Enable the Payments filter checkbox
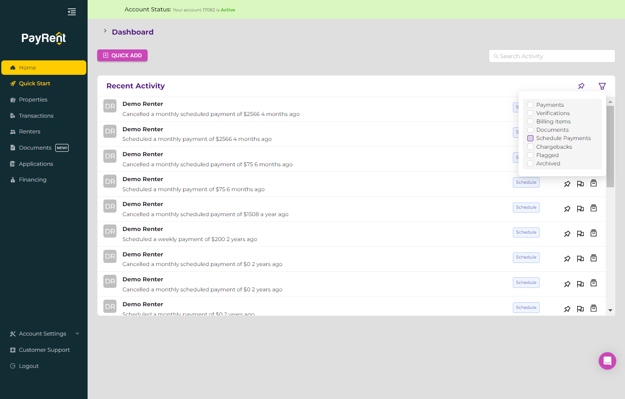This screenshot has width=625, height=399. (x=530, y=105)
